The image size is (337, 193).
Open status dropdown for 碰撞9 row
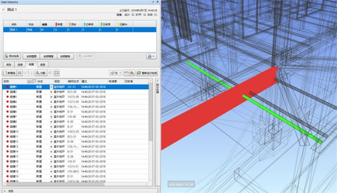(51, 127)
